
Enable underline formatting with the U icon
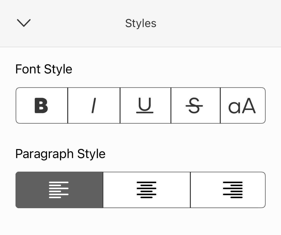pos(145,105)
